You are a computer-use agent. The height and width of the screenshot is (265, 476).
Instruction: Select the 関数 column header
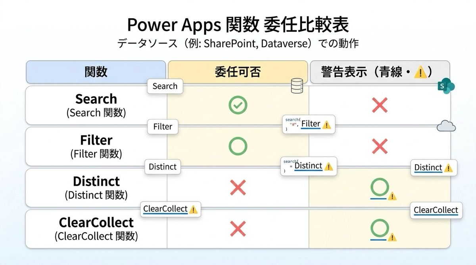point(96,72)
